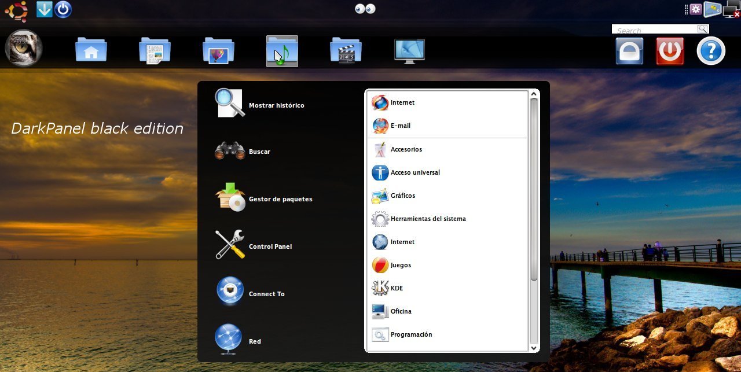Viewport: 741px width, 372px height.
Task: Click the blue download arrow panel icon
Action: 45,9
